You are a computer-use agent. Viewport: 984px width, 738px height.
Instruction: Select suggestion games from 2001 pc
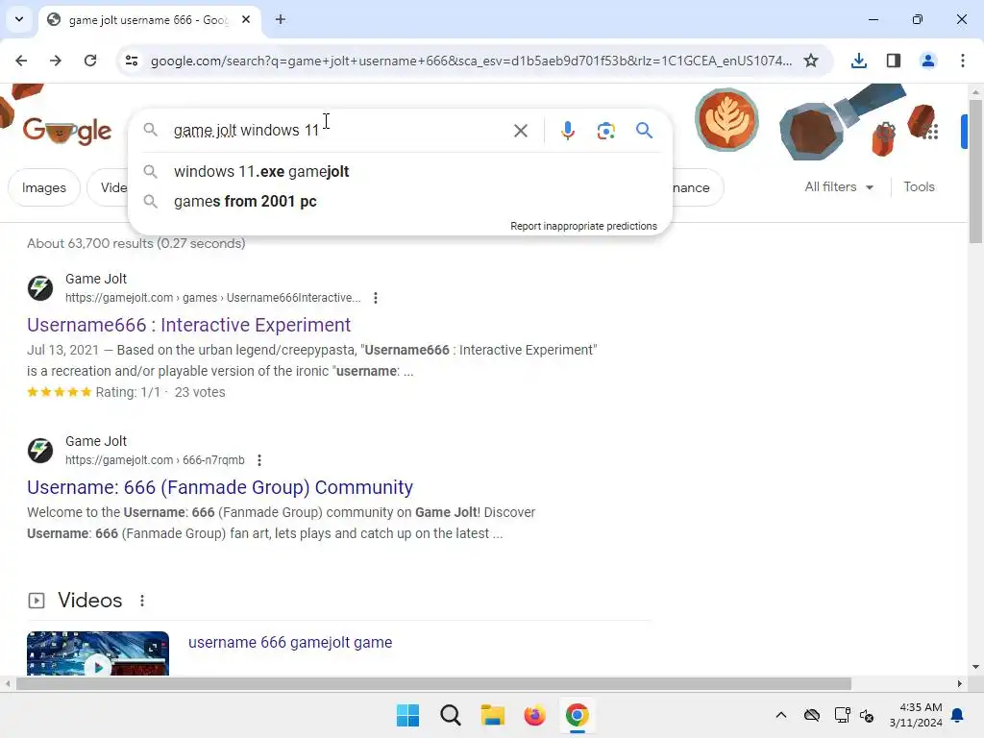coord(400,202)
